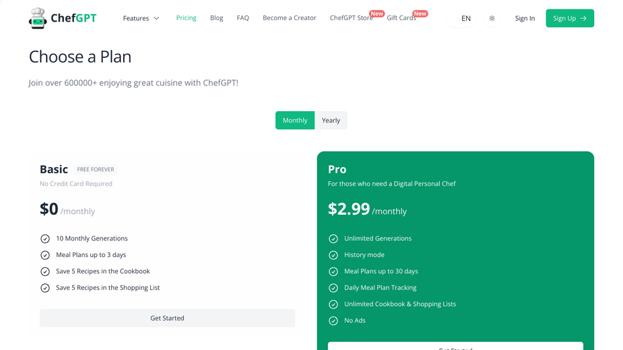This screenshot has height=350, width=623.
Task: Switch to Yearly billing
Action: tap(331, 120)
